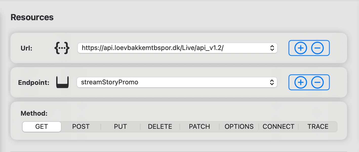Select the POST method
This screenshot has height=152, width=359.
(x=81, y=126)
